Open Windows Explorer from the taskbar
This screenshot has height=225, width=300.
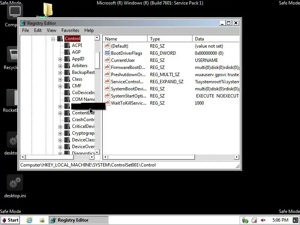tap(42, 220)
